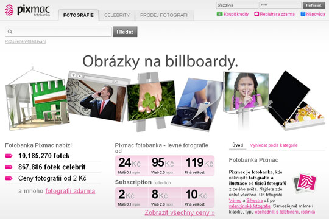The image size is (329, 219).
Task: Click the 24 Kč Malé price cell
Action: pos(132,165)
